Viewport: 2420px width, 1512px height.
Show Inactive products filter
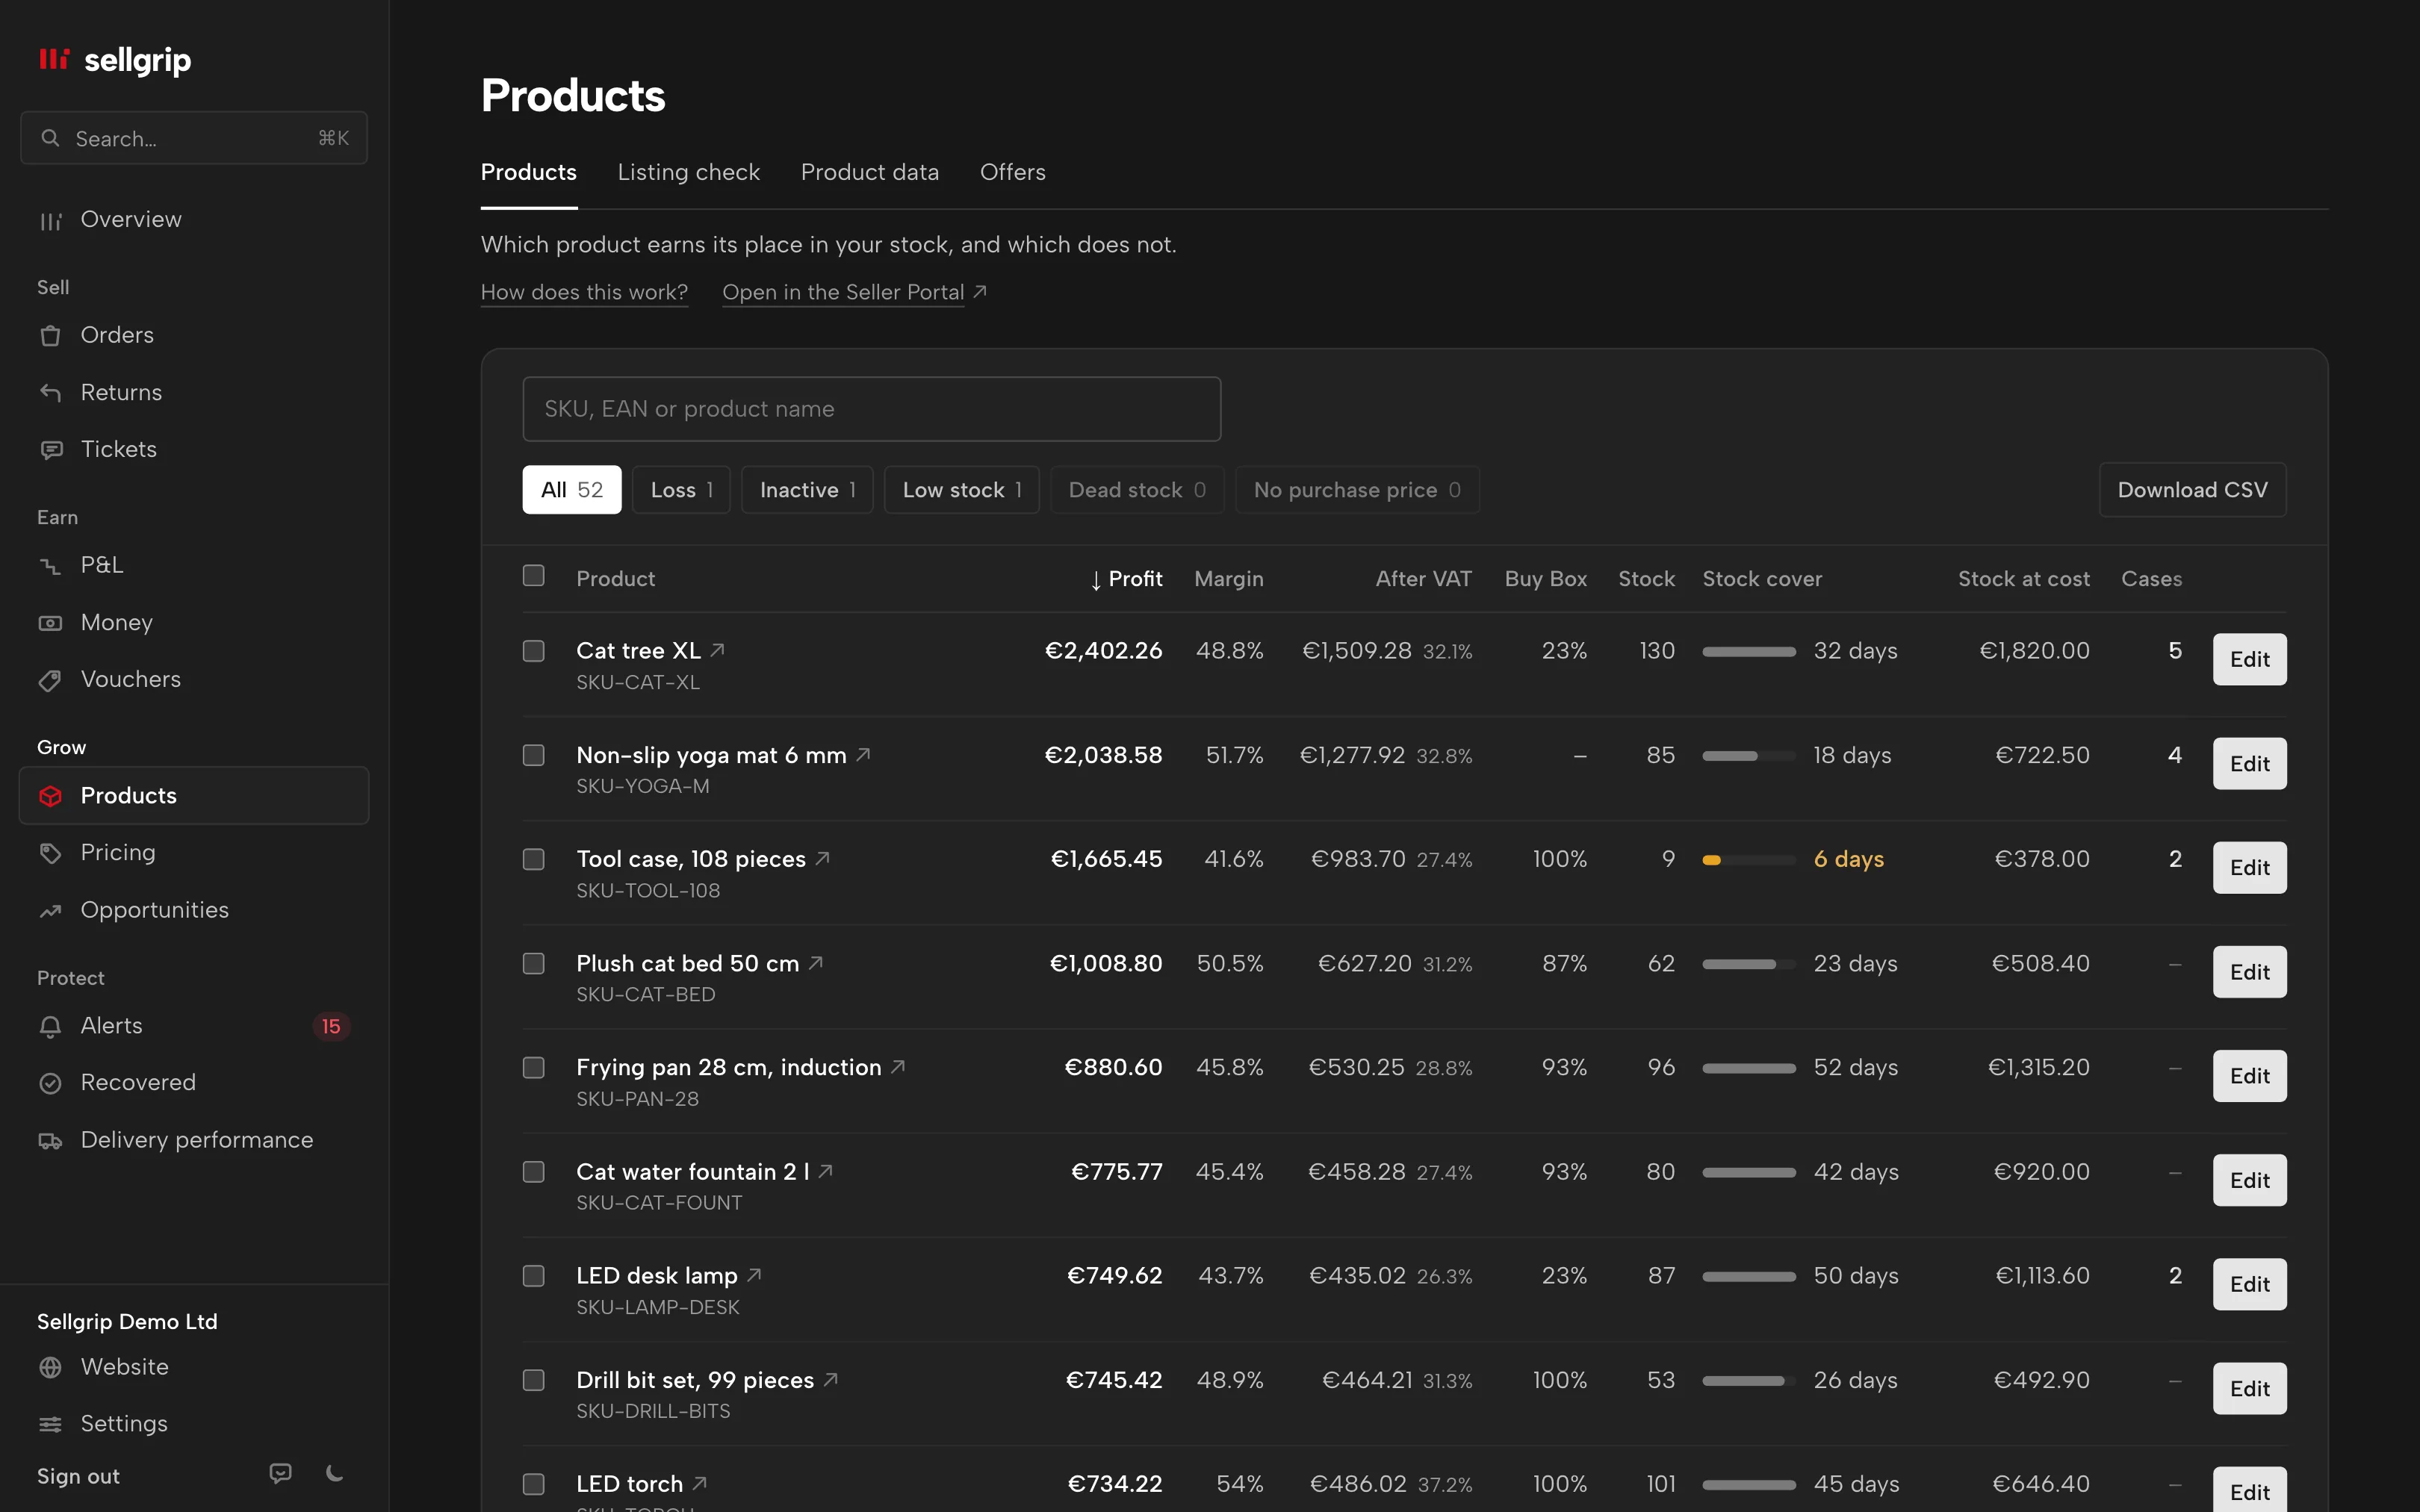click(x=808, y=490)
